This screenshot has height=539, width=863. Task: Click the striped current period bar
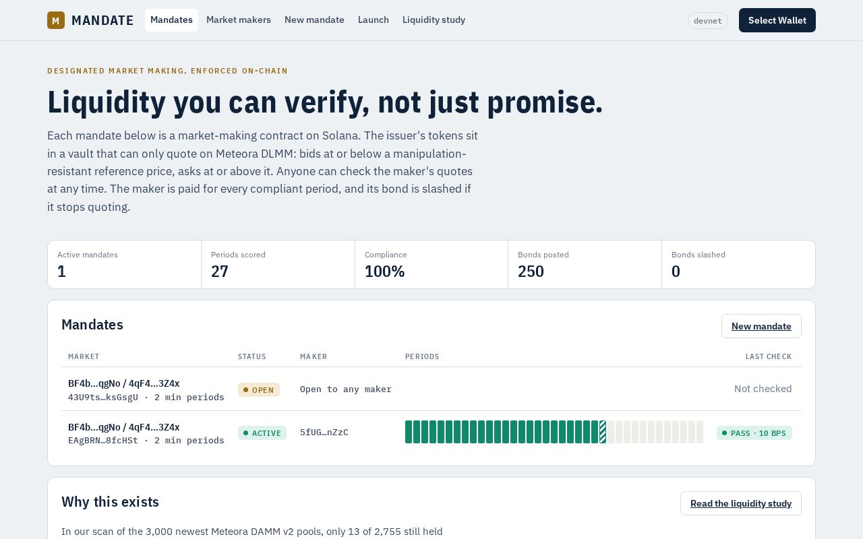coord(603,432)
